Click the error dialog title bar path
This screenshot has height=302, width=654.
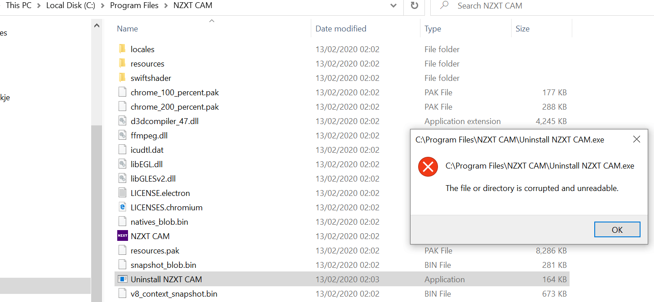tap(510, 140)
